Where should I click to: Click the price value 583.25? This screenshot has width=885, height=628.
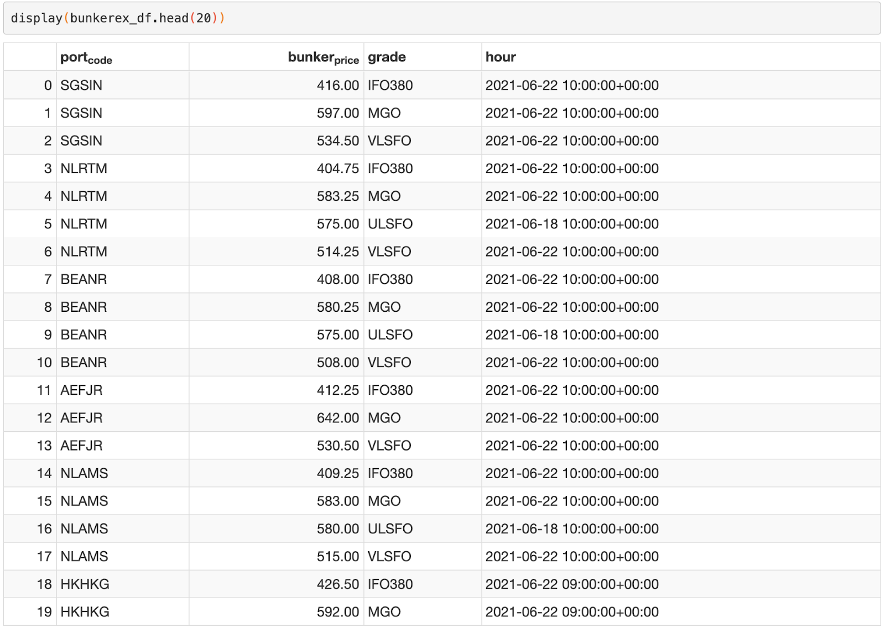338,196
